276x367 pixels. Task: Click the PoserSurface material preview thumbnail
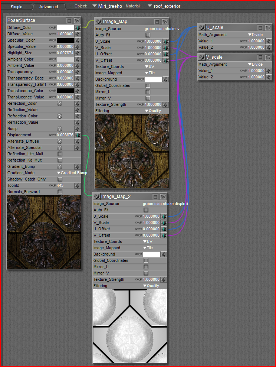click(x=44, y=232)
